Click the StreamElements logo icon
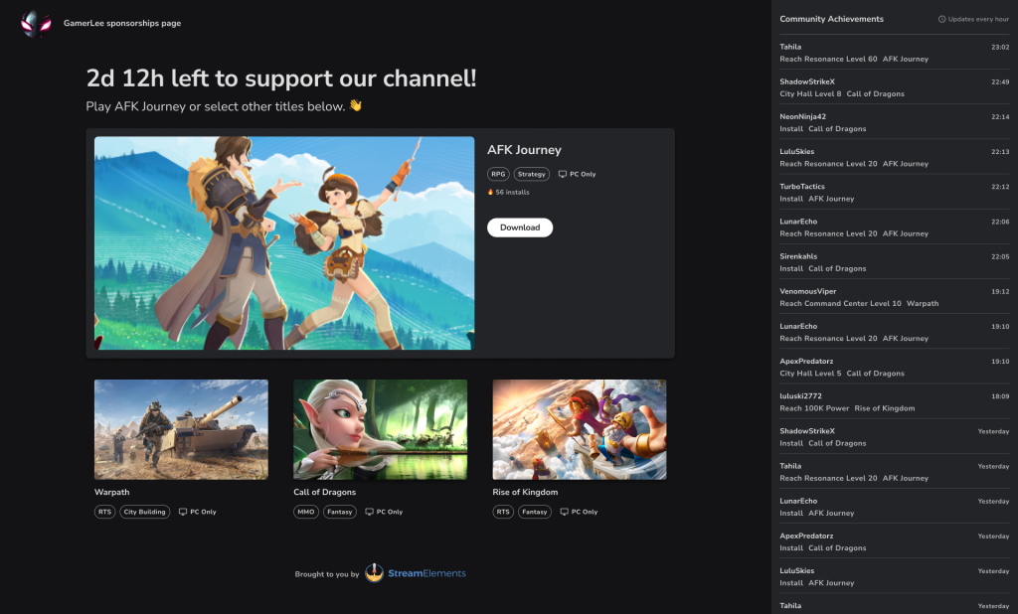The image size is (1018, 614). point(374,573)
